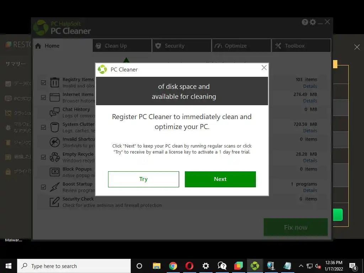This screenshot has width=364, height=273.
Task: Switch to the Clean Up tab
Action: (x=122, y=45)
